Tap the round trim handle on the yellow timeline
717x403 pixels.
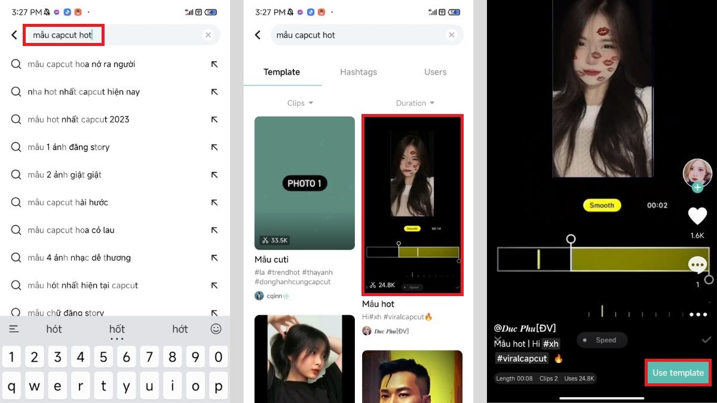571,239
